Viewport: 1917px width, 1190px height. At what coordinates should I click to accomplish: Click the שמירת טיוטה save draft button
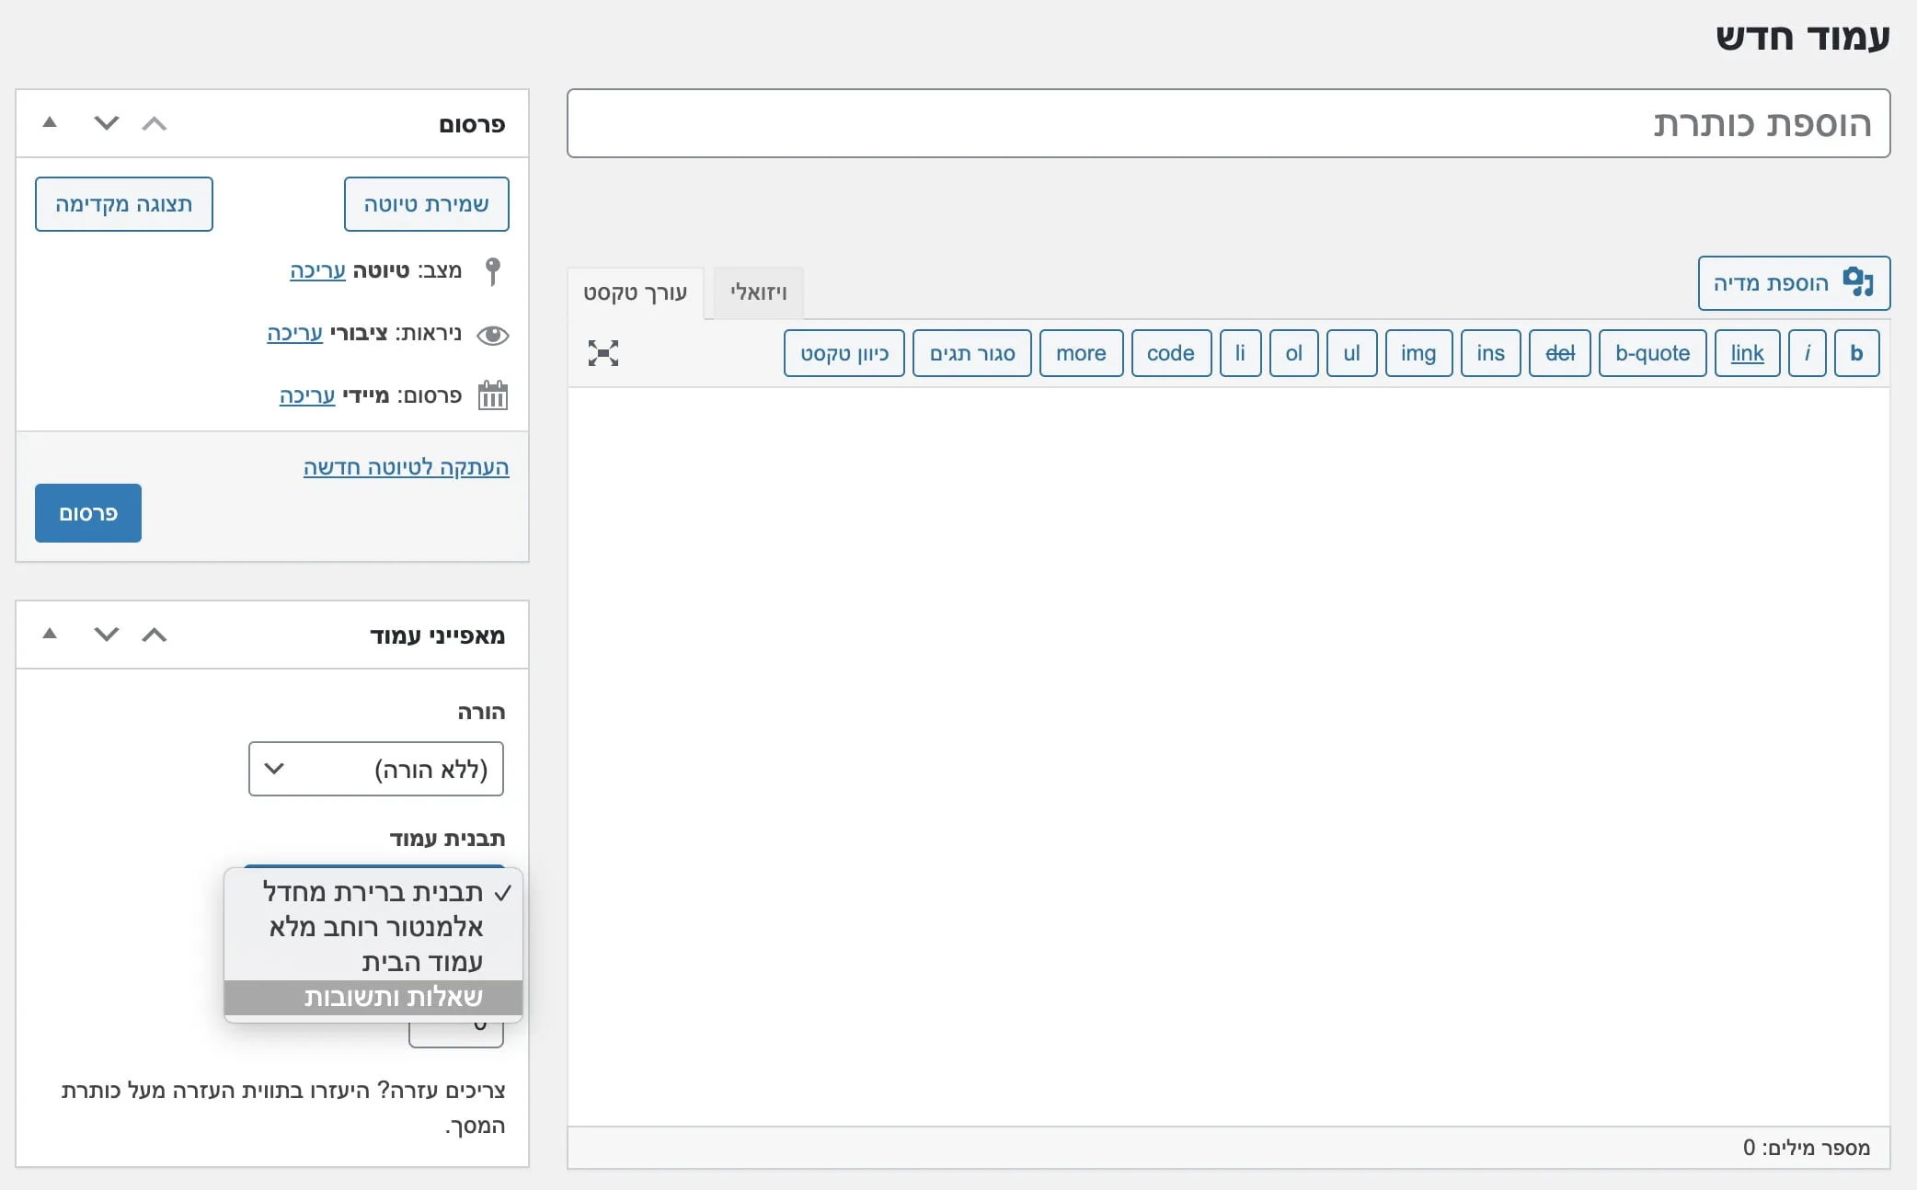tap(427, 204)
